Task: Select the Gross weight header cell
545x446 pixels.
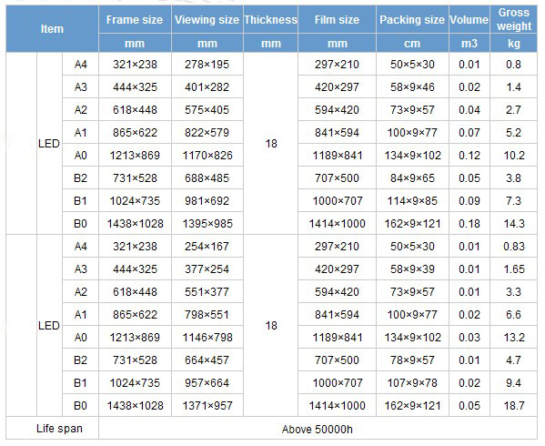Action: pyautogui.click(x=514, y=19)
